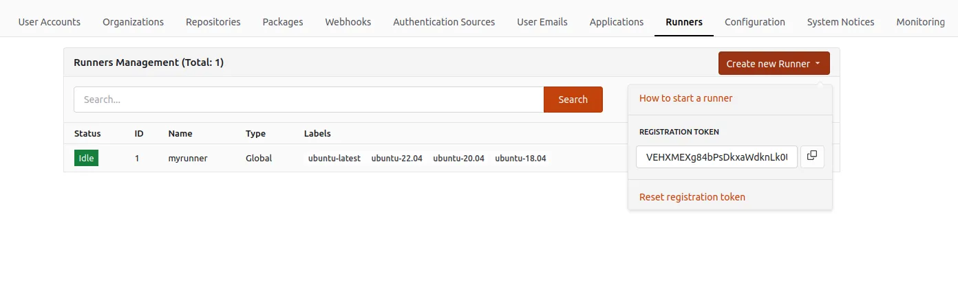Switch to the Monitoring tab
This screenshot has height=300, width=958.
[x=920, y=22]
